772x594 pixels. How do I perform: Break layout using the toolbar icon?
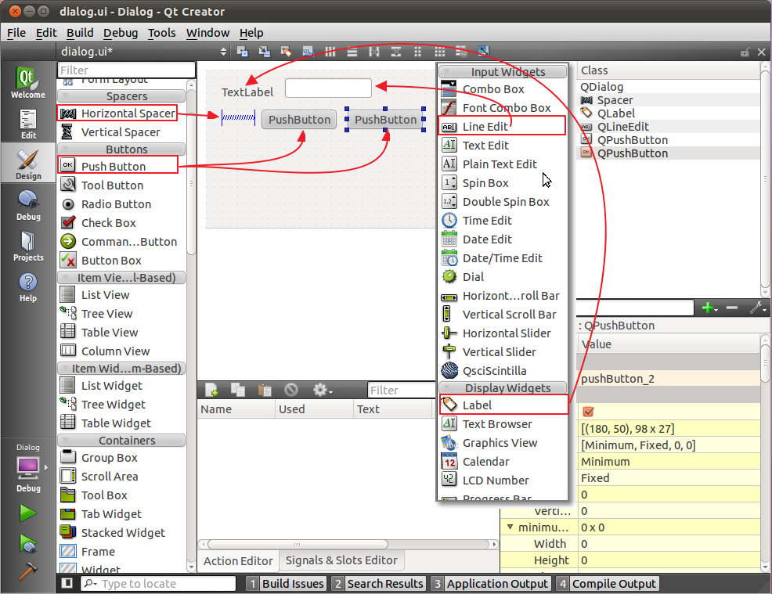coord(461,51)
